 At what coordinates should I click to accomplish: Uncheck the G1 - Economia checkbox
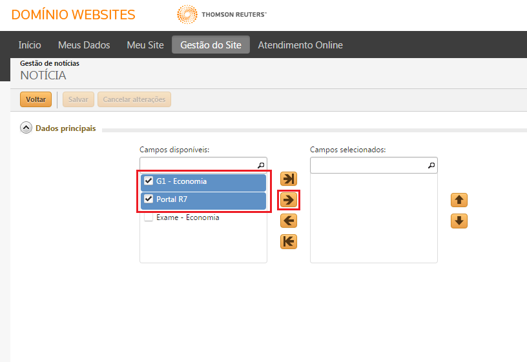[149, 181]
